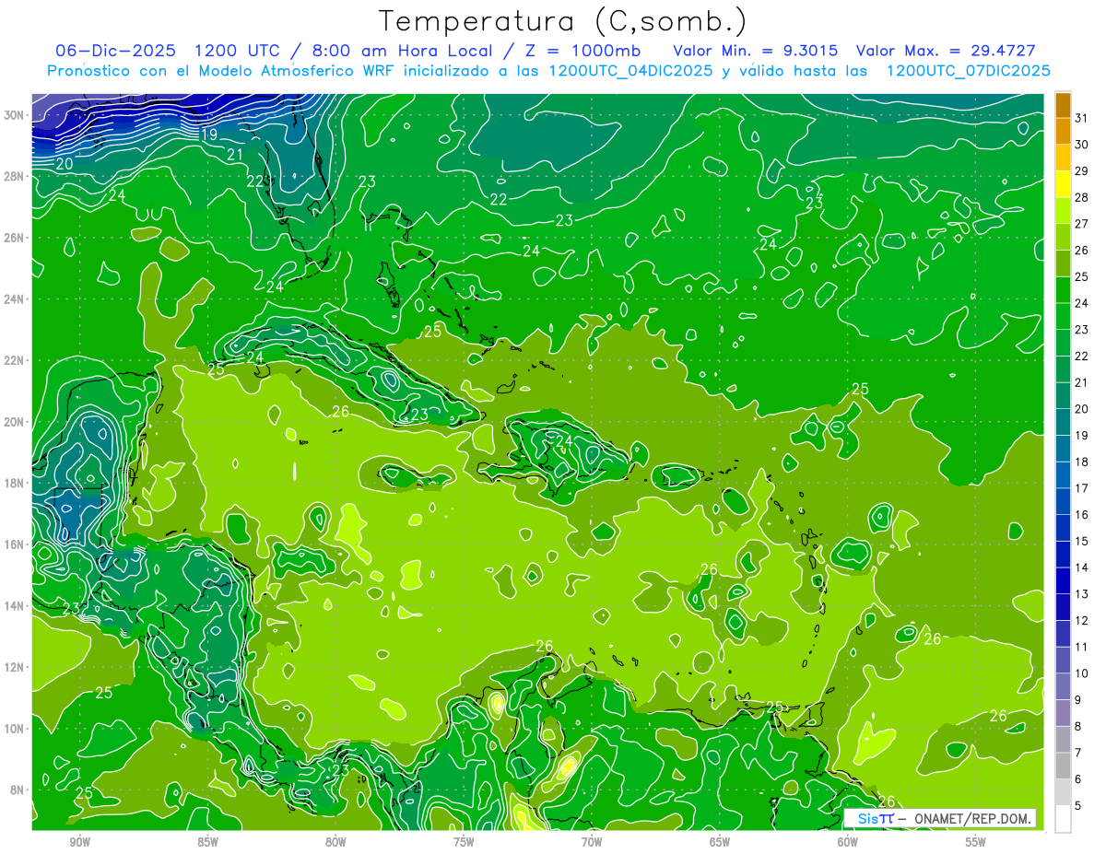Click the '60W' longitude axis label
The width and height of the screenshot is (1106, 854).
click(x=848, y=843)
